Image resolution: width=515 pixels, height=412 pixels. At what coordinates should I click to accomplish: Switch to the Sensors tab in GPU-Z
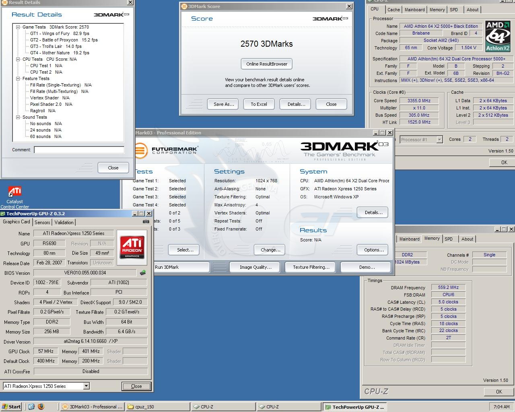tap(42, 222)
